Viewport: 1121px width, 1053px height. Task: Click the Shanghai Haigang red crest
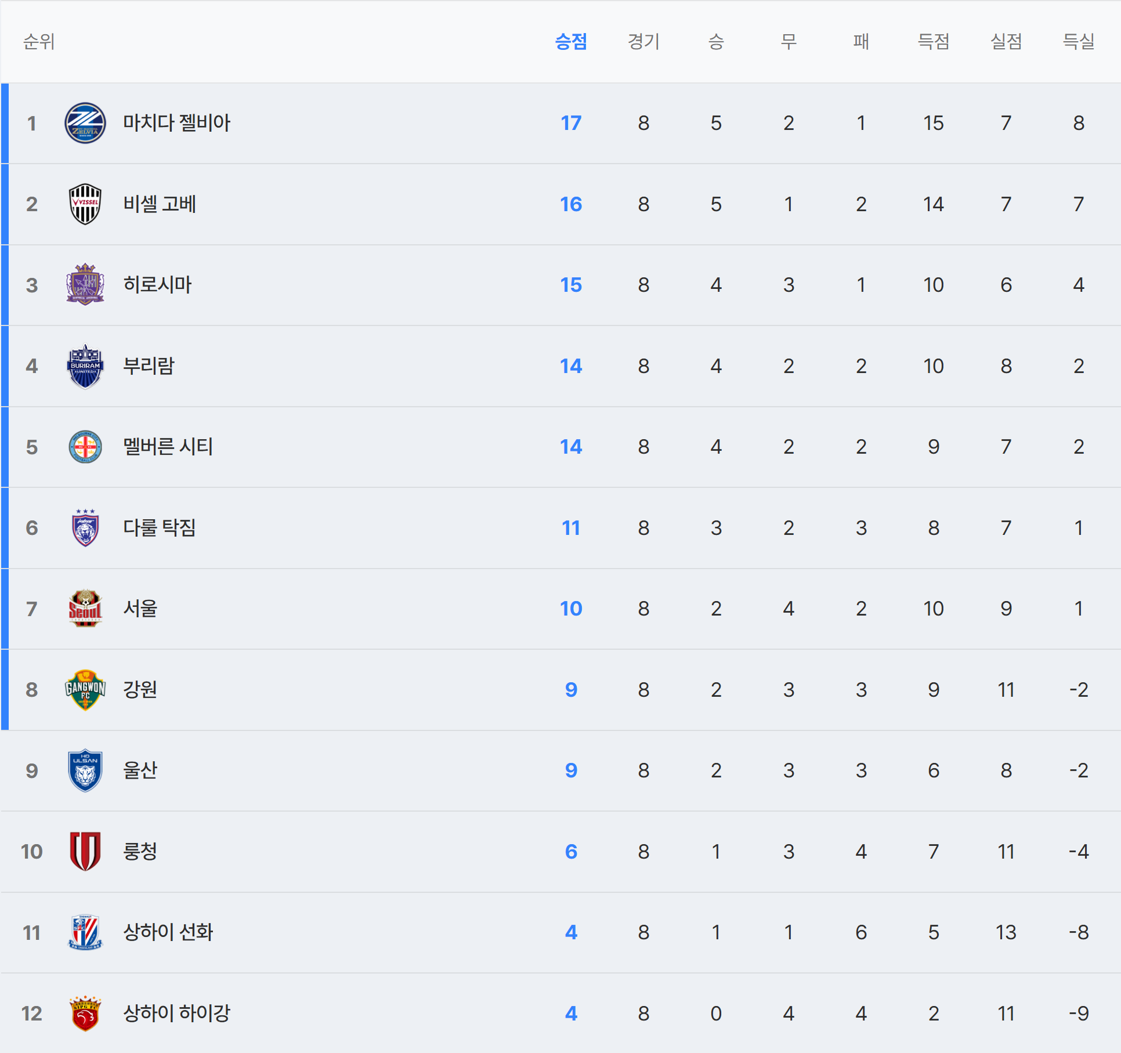point(85,1014)
